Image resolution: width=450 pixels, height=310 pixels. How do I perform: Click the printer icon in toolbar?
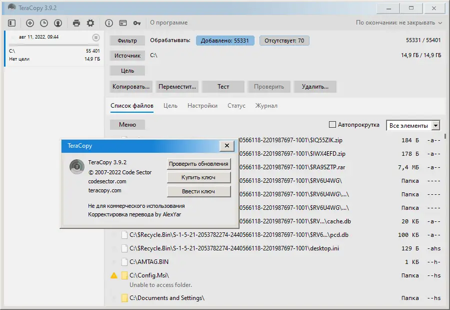pyautogui.click(x=76, y=23)
